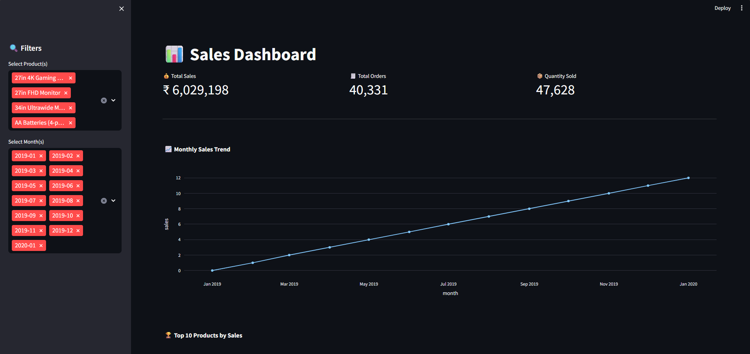Click the Sep 2019 x-axis label
Screen dimensions: 750x354
click(529, 284)
